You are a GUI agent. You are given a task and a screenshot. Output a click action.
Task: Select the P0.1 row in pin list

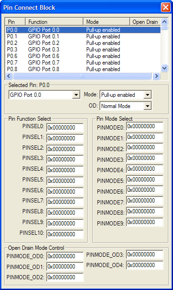click(x=83, y=36)
